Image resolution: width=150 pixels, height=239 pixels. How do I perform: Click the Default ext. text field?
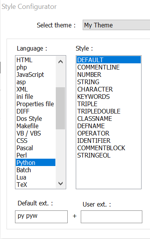click(x=41, y=217)
